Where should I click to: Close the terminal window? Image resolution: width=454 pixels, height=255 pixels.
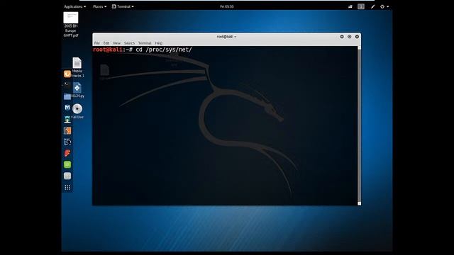[357, 37]
